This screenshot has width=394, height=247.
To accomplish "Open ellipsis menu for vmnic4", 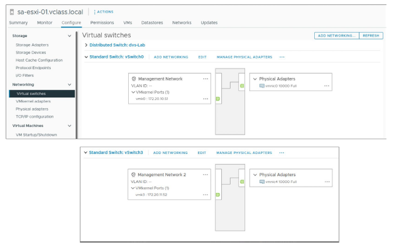I will click(x=327, y=182).
